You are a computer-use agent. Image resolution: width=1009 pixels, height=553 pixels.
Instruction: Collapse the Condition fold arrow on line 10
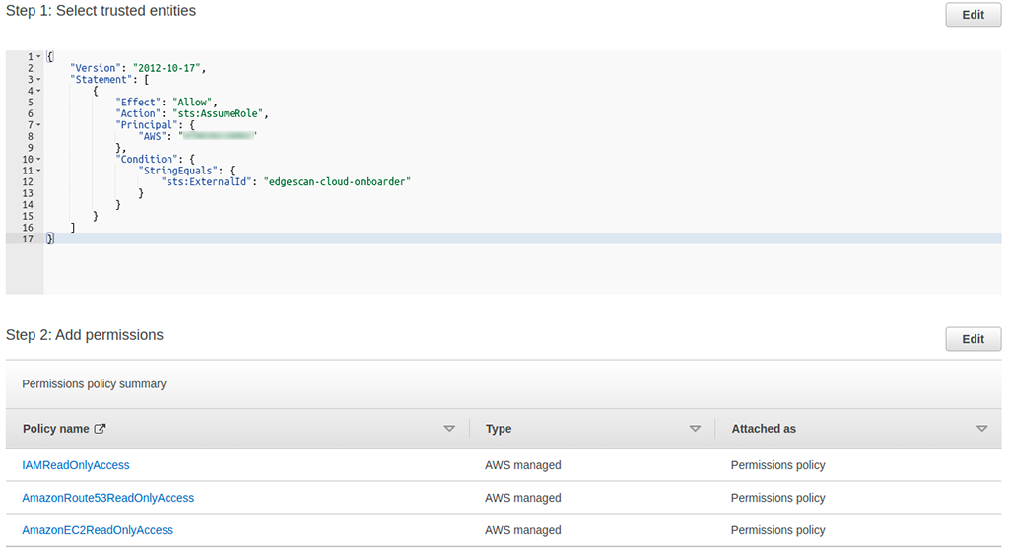pos(38,159)
